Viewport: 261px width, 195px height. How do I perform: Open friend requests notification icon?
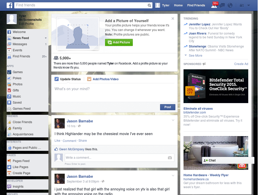214,5
